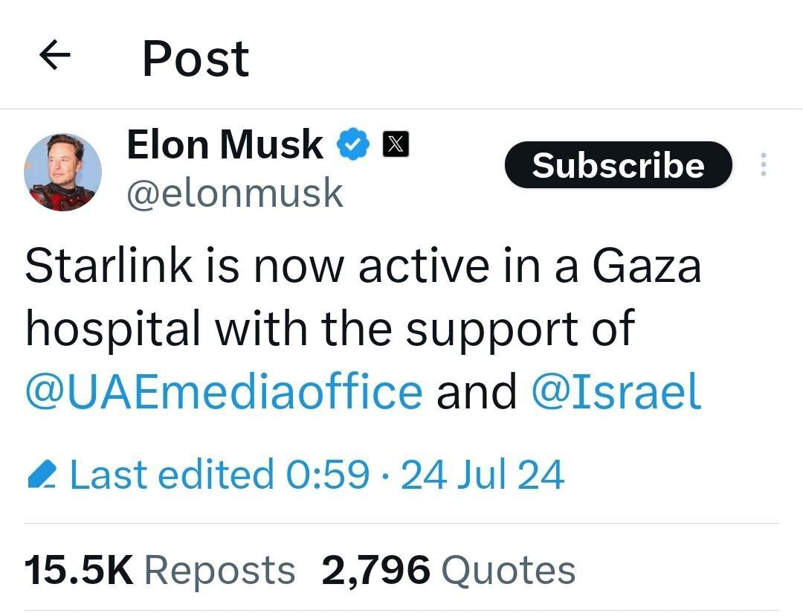Open the @Israel mention link
This screenshot has height=616, width=803.
[616, 392]
